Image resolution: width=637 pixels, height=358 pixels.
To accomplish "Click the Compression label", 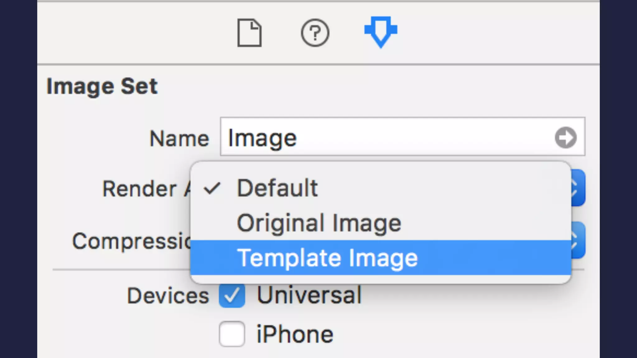I will coord(131,241).
